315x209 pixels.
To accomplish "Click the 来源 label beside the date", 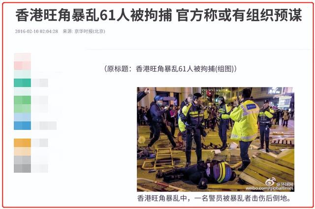I will click(x=68, y=31).
